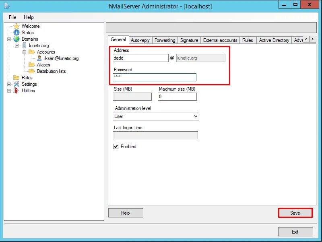
Task: Switch to the Signature tab
Action: click(189, 40)
